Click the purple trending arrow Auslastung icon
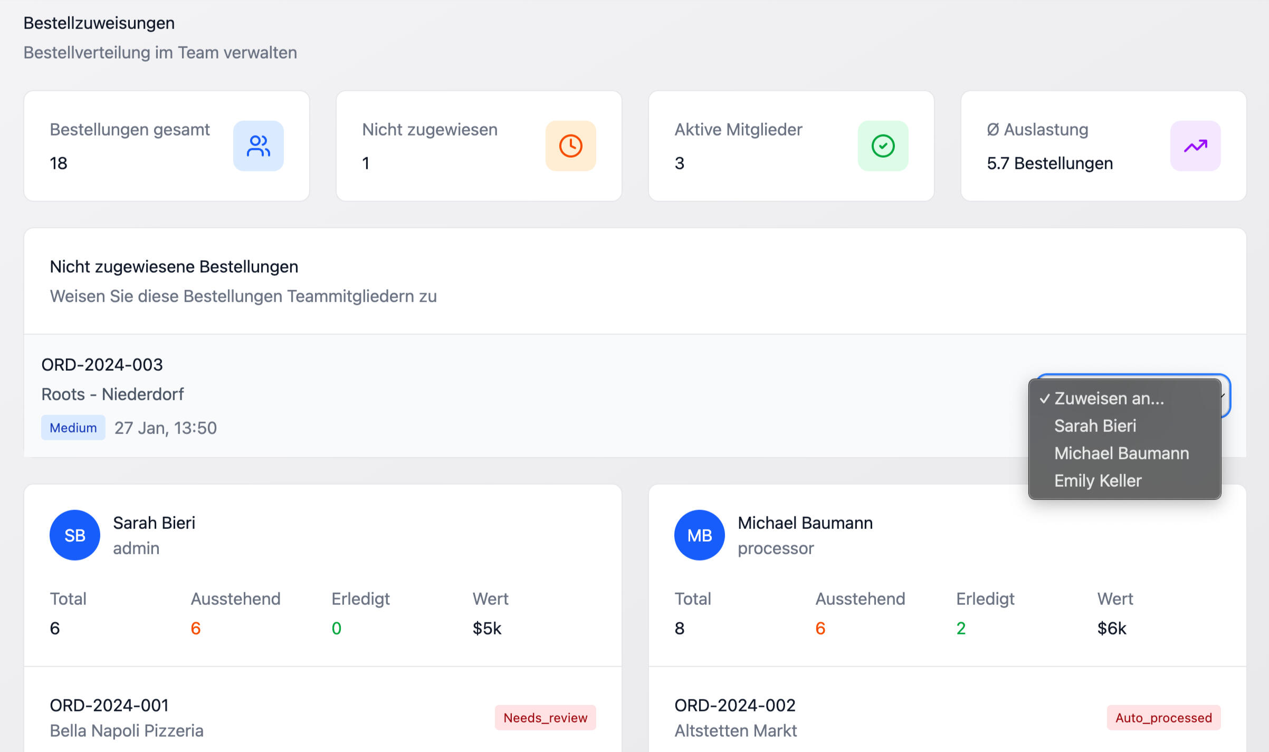This screenshot has height=752, width=1269. point(1195,146)
